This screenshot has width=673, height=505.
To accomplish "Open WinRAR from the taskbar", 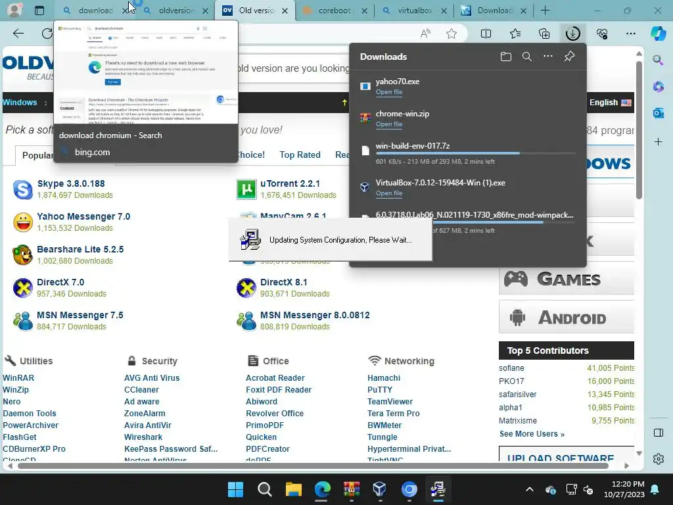I will (352, 489).
